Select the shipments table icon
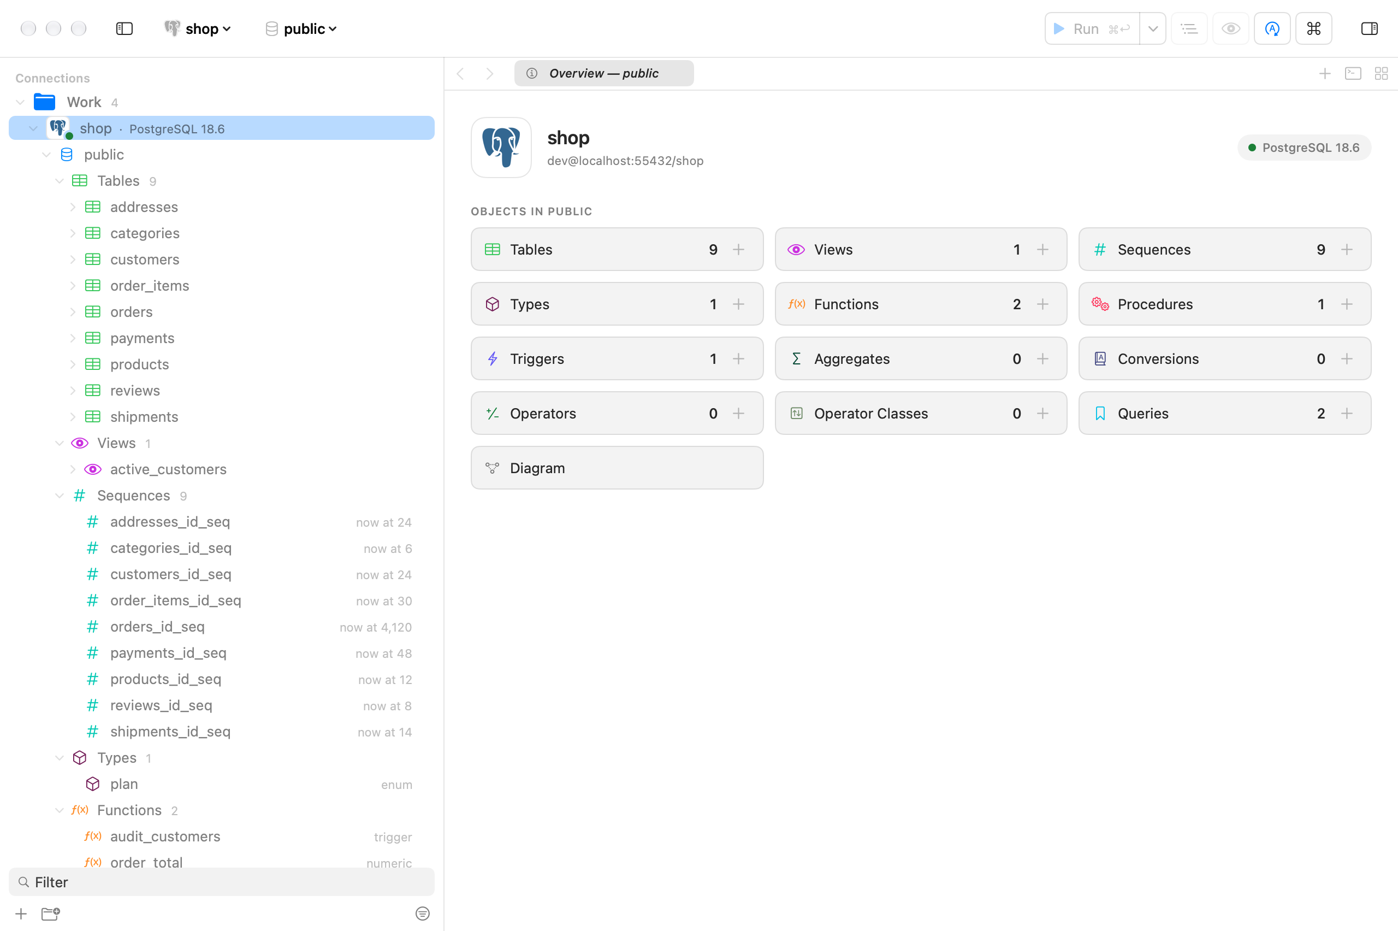The width and height of the screenshot is (1398, 931). [93, 417]
